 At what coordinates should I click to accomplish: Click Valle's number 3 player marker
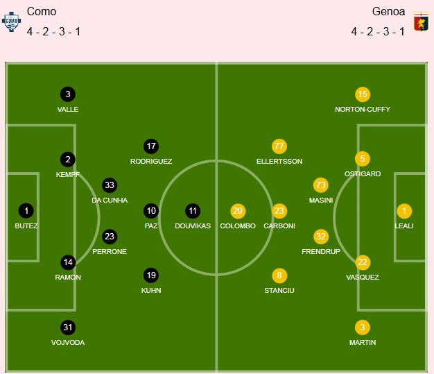68,94
